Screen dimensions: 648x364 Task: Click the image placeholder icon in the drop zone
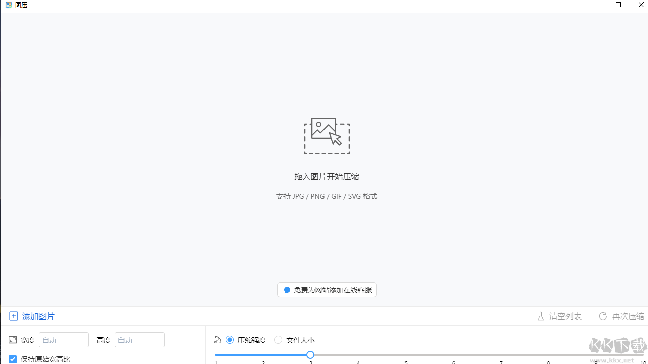click(327, 135)
